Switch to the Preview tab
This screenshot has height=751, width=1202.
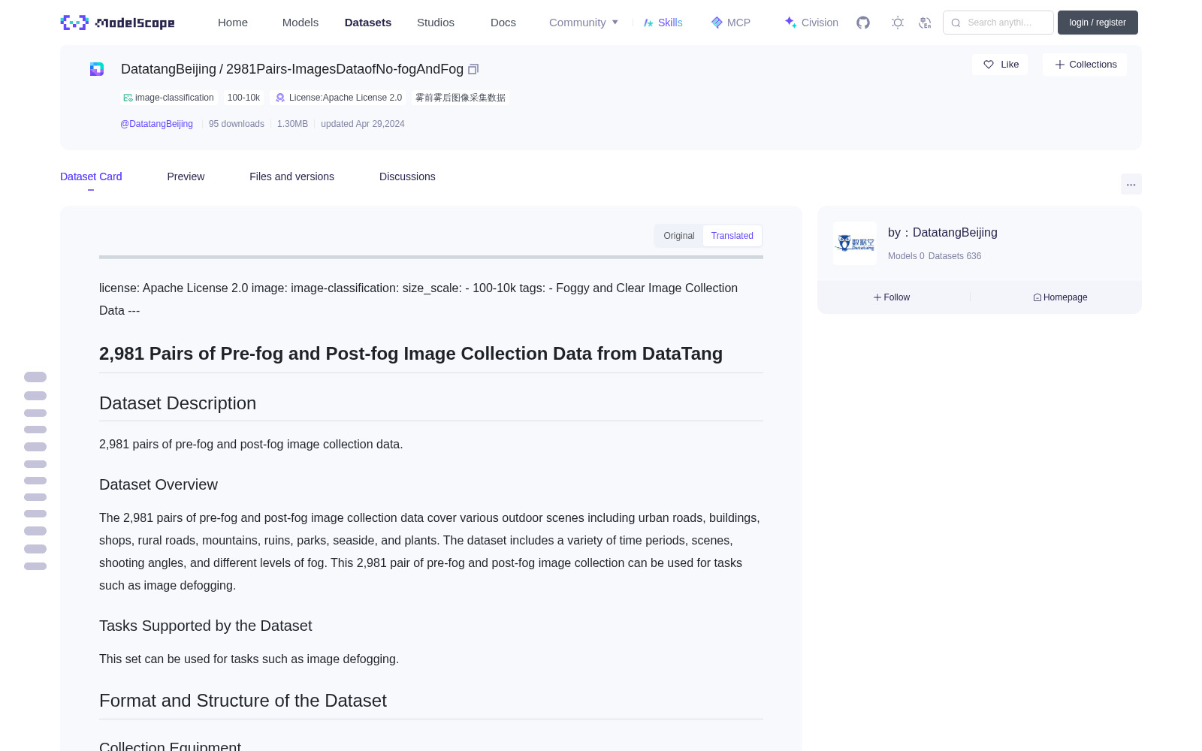click(x=186, y=176)
